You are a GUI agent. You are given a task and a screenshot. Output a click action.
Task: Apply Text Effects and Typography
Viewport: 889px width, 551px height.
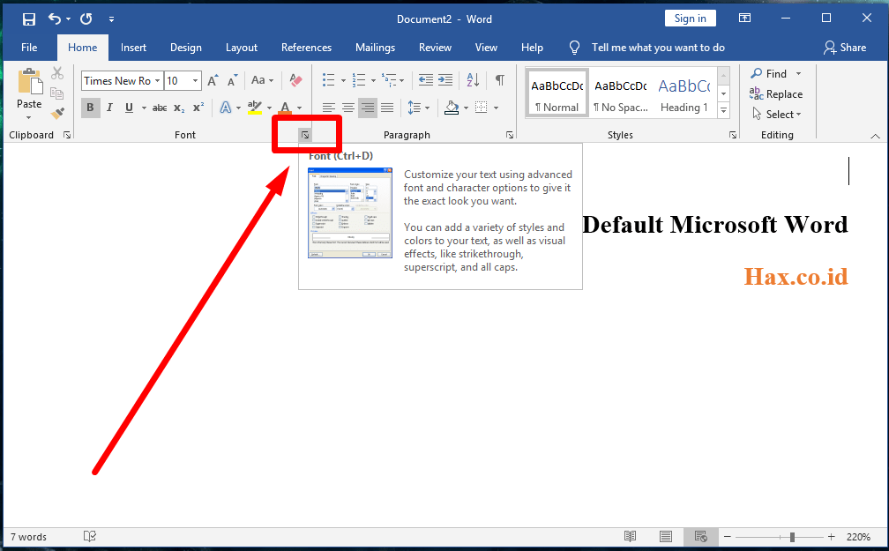click(x=226, y=108)
